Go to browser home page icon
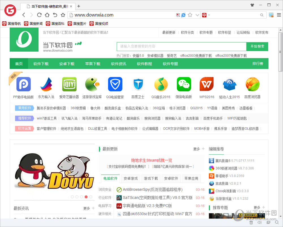Viewport: 283px width, 227px height. click(47, 15)
